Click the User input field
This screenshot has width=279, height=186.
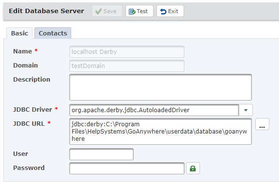(x=101, y=154)
